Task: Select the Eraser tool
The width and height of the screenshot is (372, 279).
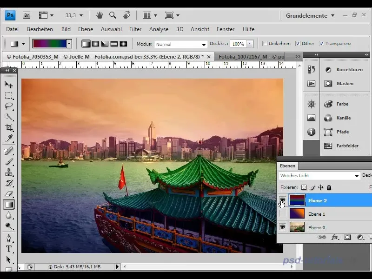Action: point(9,194)
